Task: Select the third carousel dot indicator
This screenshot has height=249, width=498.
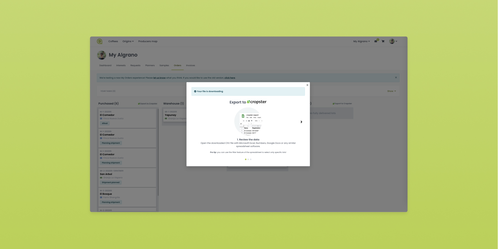Action: 251,159
